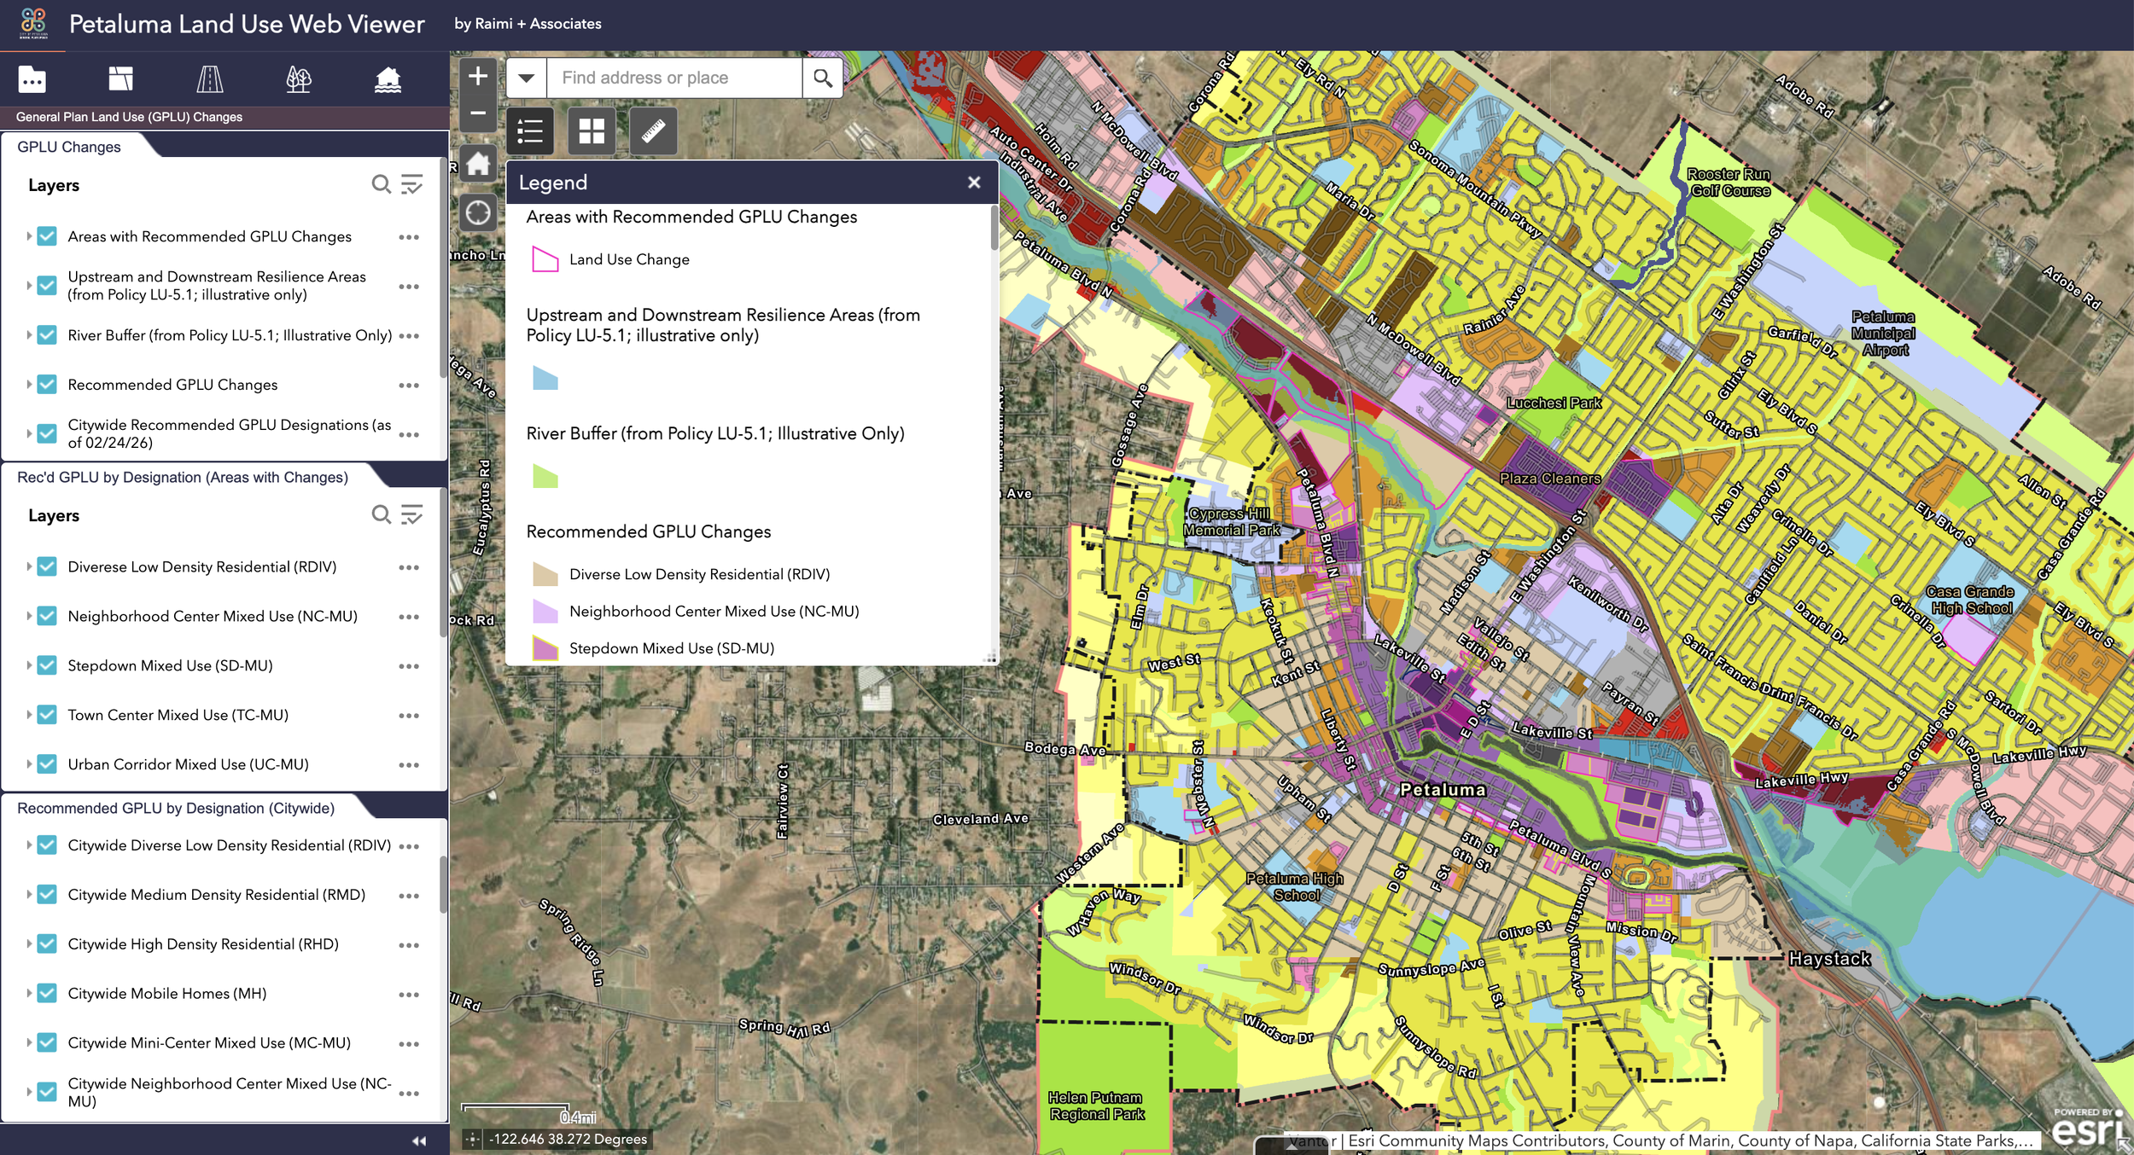Toggle the legend list icon
Screen dimensions: 2134x1155
[x=530, y=131]
